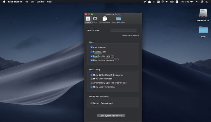Open the volume control icon
The image size is (211, 122).
[x=167, y=2]
